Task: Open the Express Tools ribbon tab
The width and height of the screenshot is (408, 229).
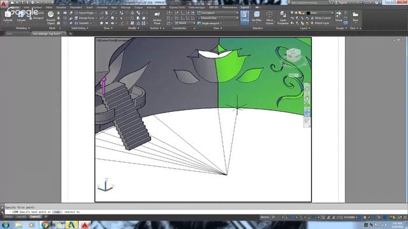Action: [x=177, y=8]
